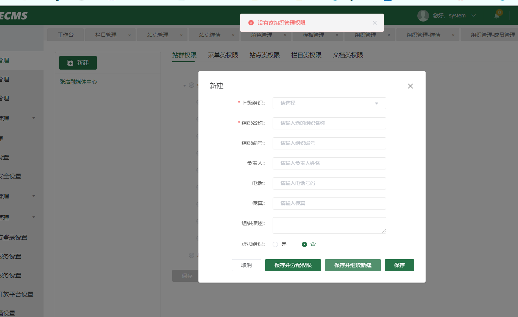The width and height of the screenshot is (518, 317).
Task: Open the 组织管理-详情 tab
Action: click(x=423, y=35)
